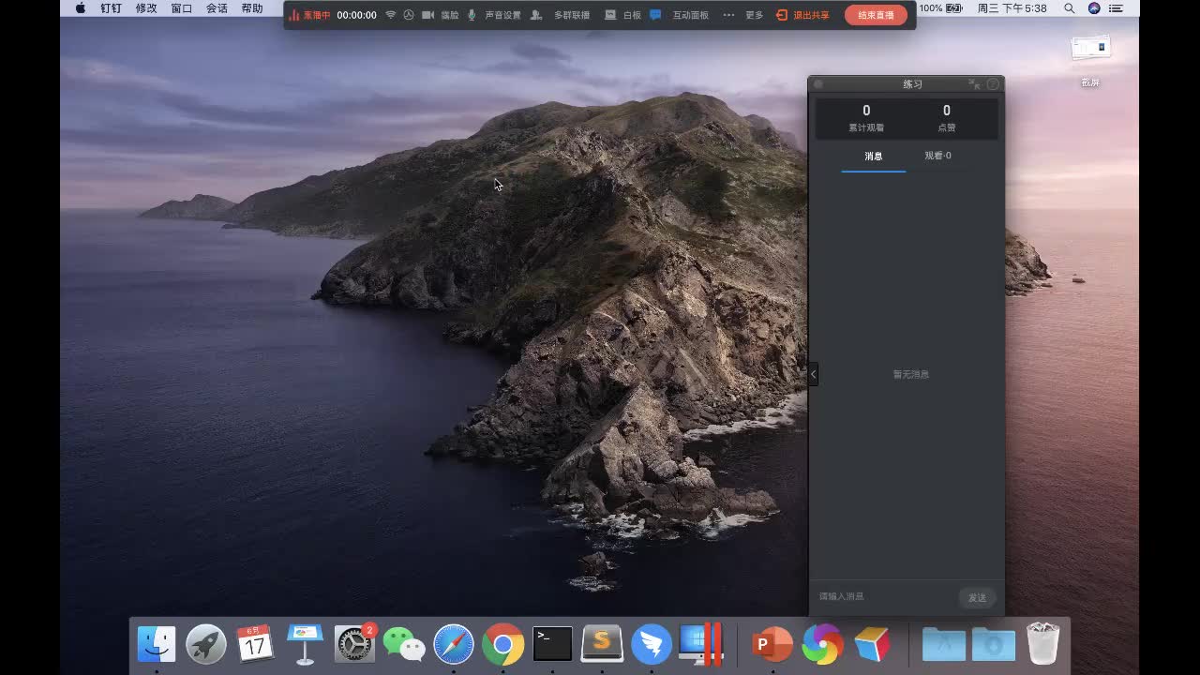Open Google Chrome from the Dock
The image size is (1200, 675).
(503, 644)
